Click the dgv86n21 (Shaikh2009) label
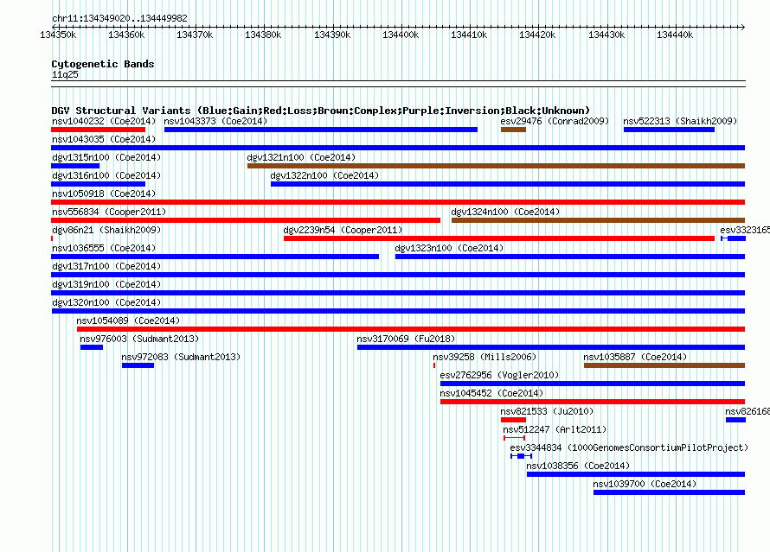 tap(106, 230)
